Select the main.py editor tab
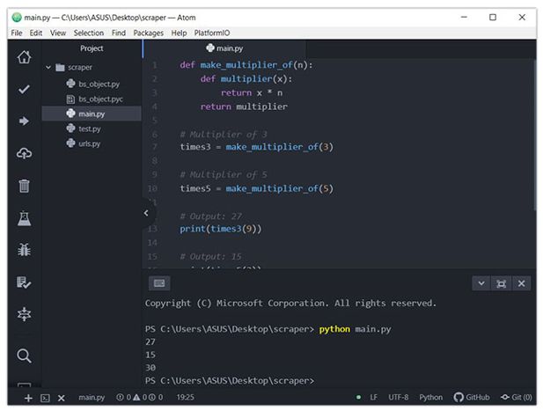 (x=224, y=48)
